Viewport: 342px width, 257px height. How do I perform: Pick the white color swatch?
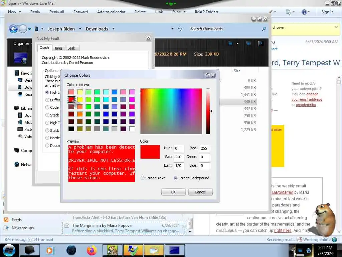pos(132,129)
